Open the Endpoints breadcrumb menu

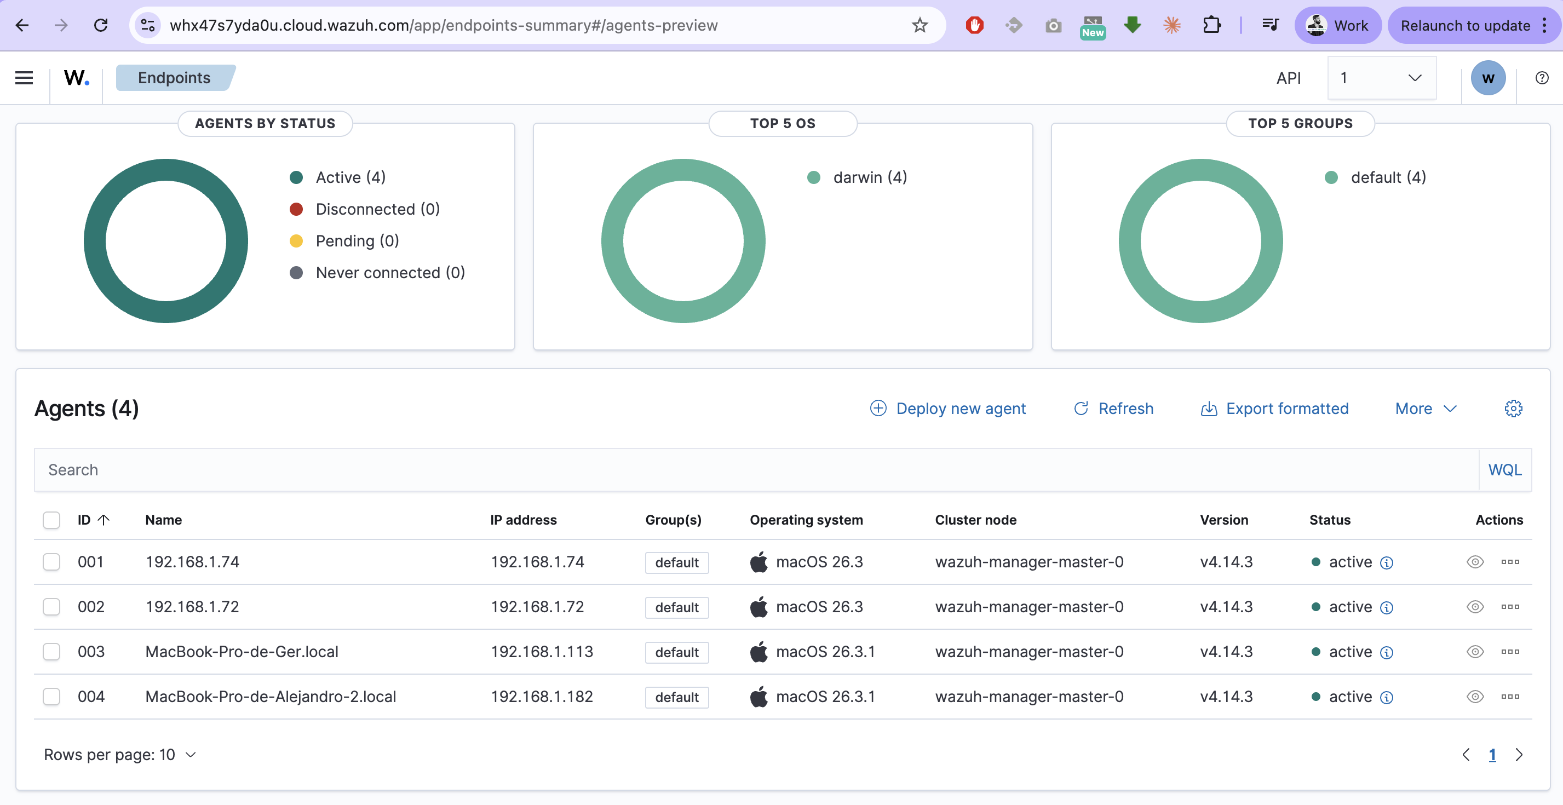[174, 78]
